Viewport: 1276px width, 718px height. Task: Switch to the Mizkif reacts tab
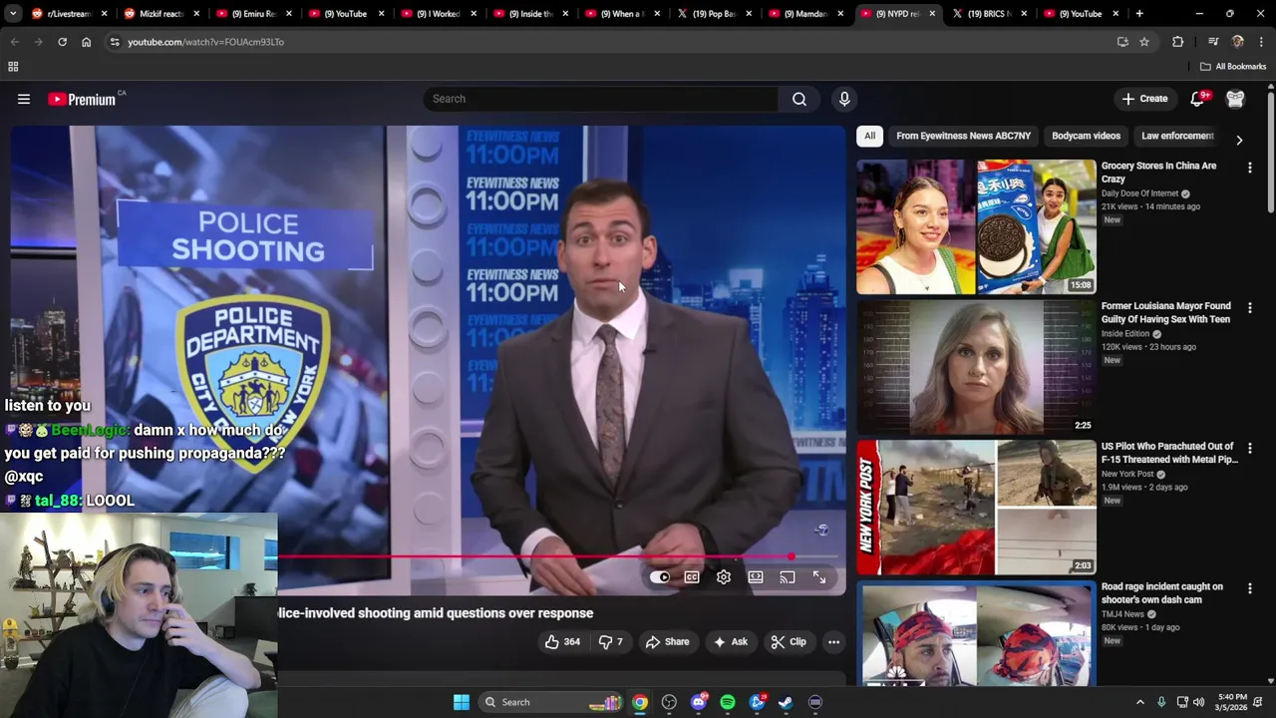160,14
